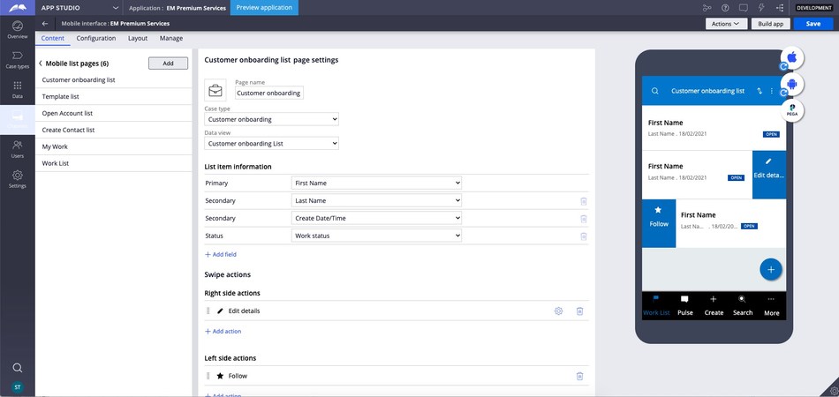Click the help question mark icon

(x=725, y=7)
